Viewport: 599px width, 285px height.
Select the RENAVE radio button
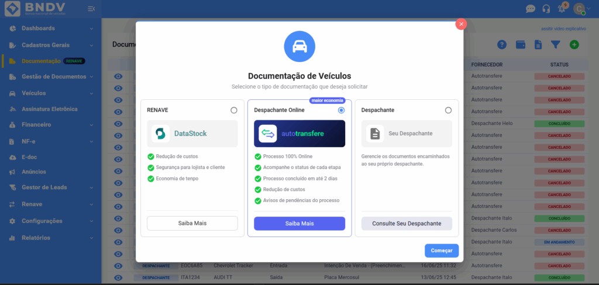coord(234,110)
